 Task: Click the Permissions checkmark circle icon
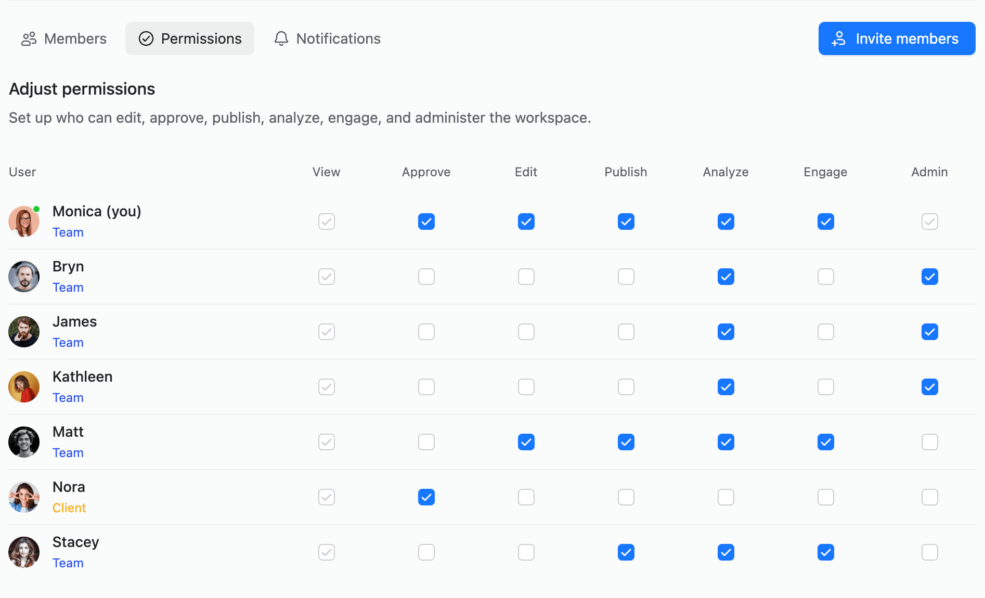146,39
